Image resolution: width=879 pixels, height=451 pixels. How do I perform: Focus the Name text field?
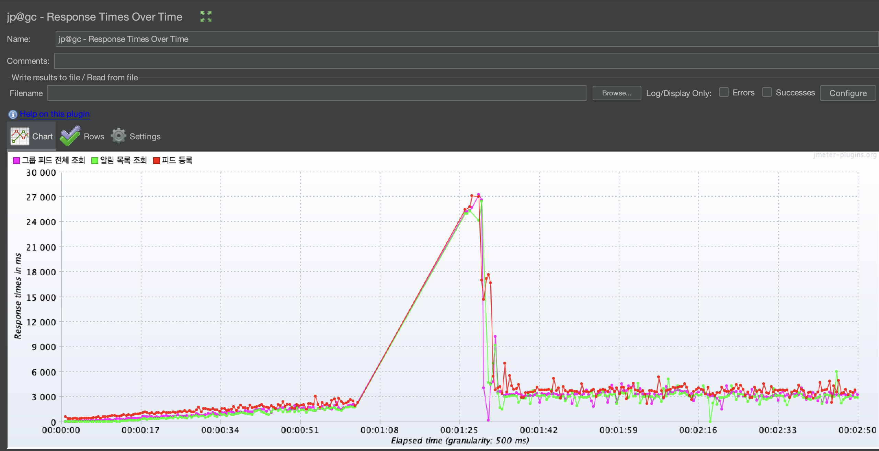466,39
